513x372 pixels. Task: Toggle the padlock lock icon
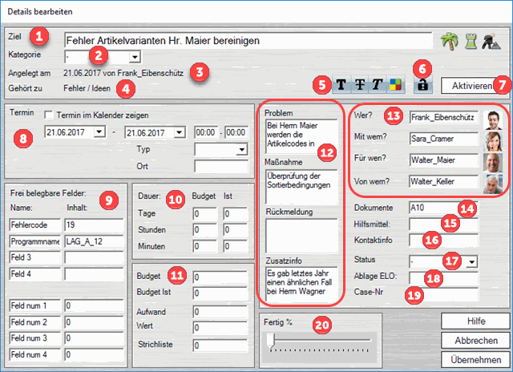coord(422,84)
